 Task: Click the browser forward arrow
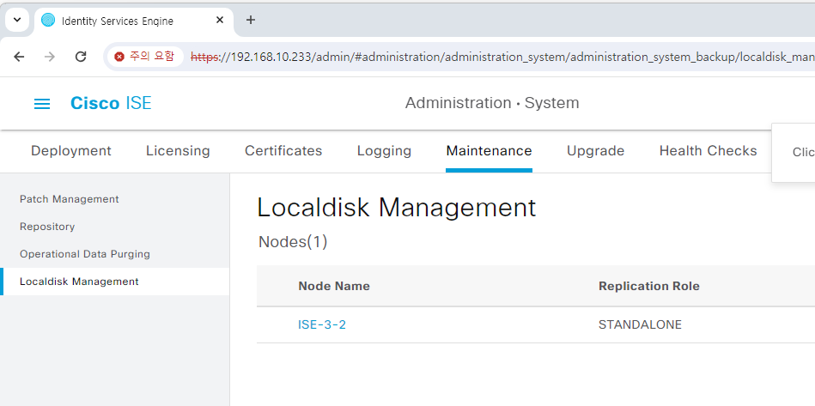[50, 57]
